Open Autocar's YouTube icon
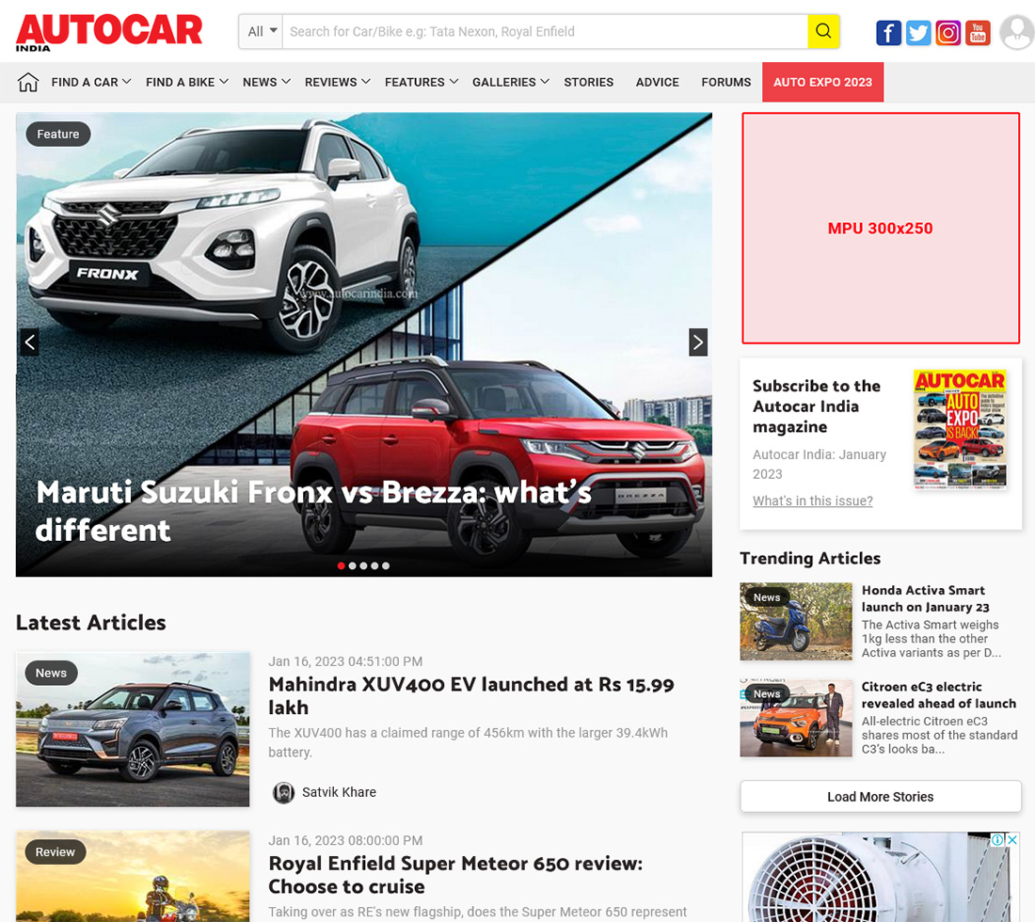This screenshot has width=1035, height=922. pos(978,32)
